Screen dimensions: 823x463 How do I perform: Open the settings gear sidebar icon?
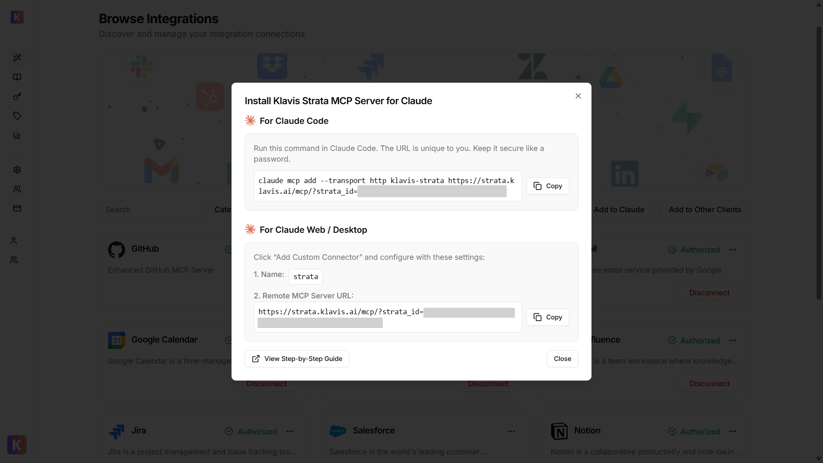pyautogui.click(x=17, y=170)
